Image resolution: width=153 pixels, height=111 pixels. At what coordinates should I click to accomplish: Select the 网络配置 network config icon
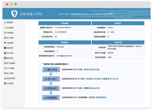point(5,33)
